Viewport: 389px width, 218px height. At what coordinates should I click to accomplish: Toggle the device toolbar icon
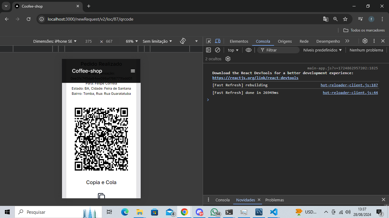pos(218,41)
